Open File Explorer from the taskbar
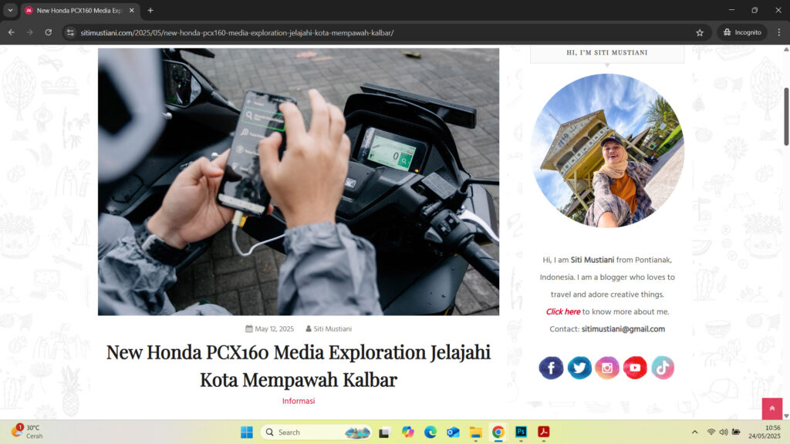 tap(475, 432)
